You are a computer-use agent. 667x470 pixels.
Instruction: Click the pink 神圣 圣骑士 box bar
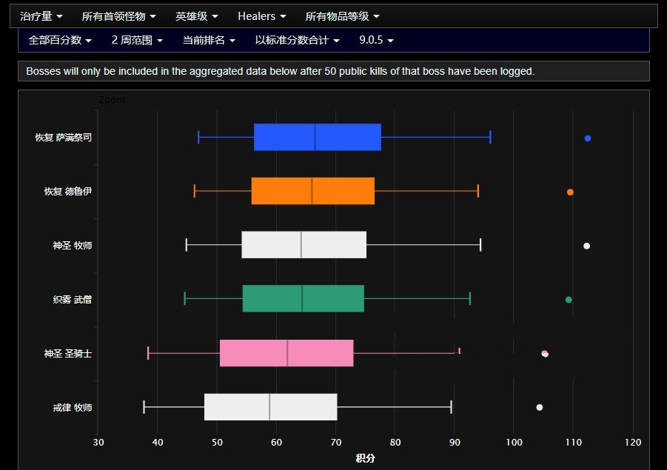pos(286,353)
